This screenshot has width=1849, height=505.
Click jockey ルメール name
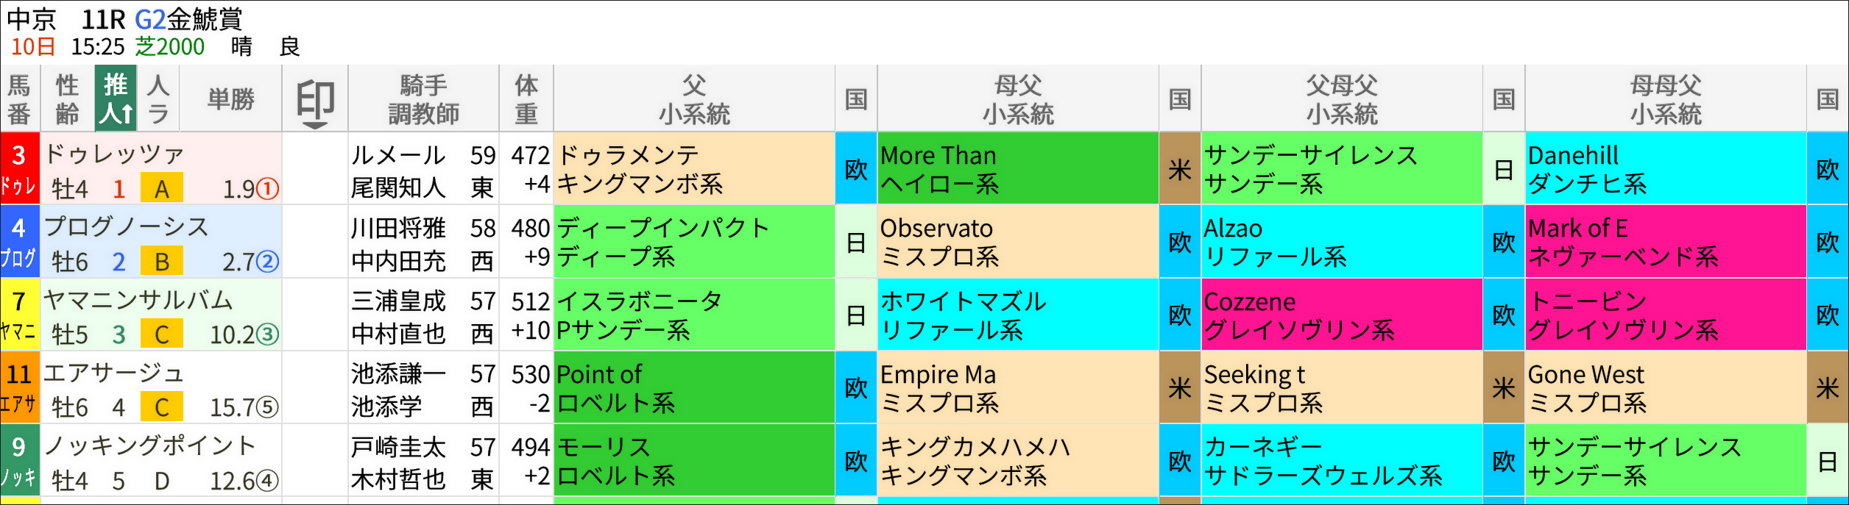398,155
